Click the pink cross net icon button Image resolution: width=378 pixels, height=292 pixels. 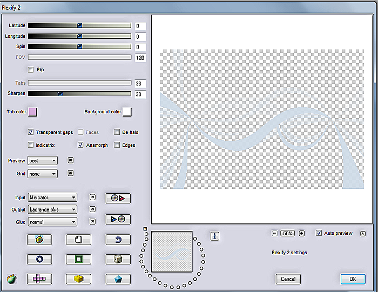coord(39,279)
